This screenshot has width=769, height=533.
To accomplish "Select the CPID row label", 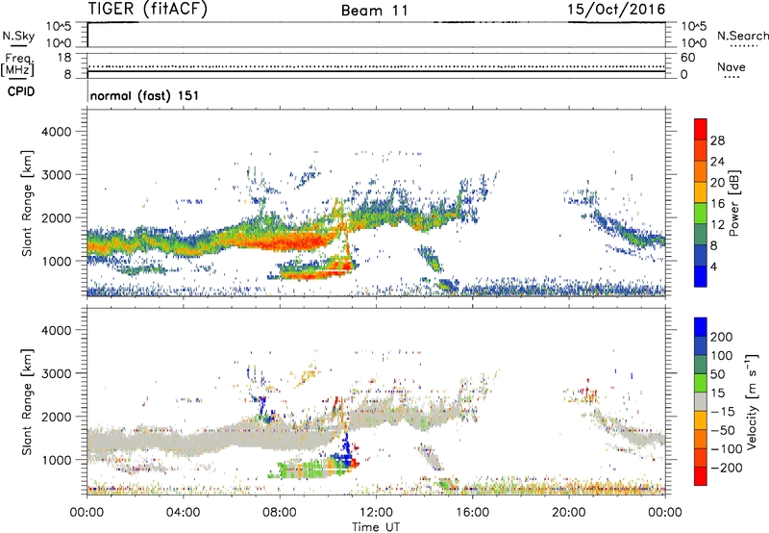I will pos(21,91).
